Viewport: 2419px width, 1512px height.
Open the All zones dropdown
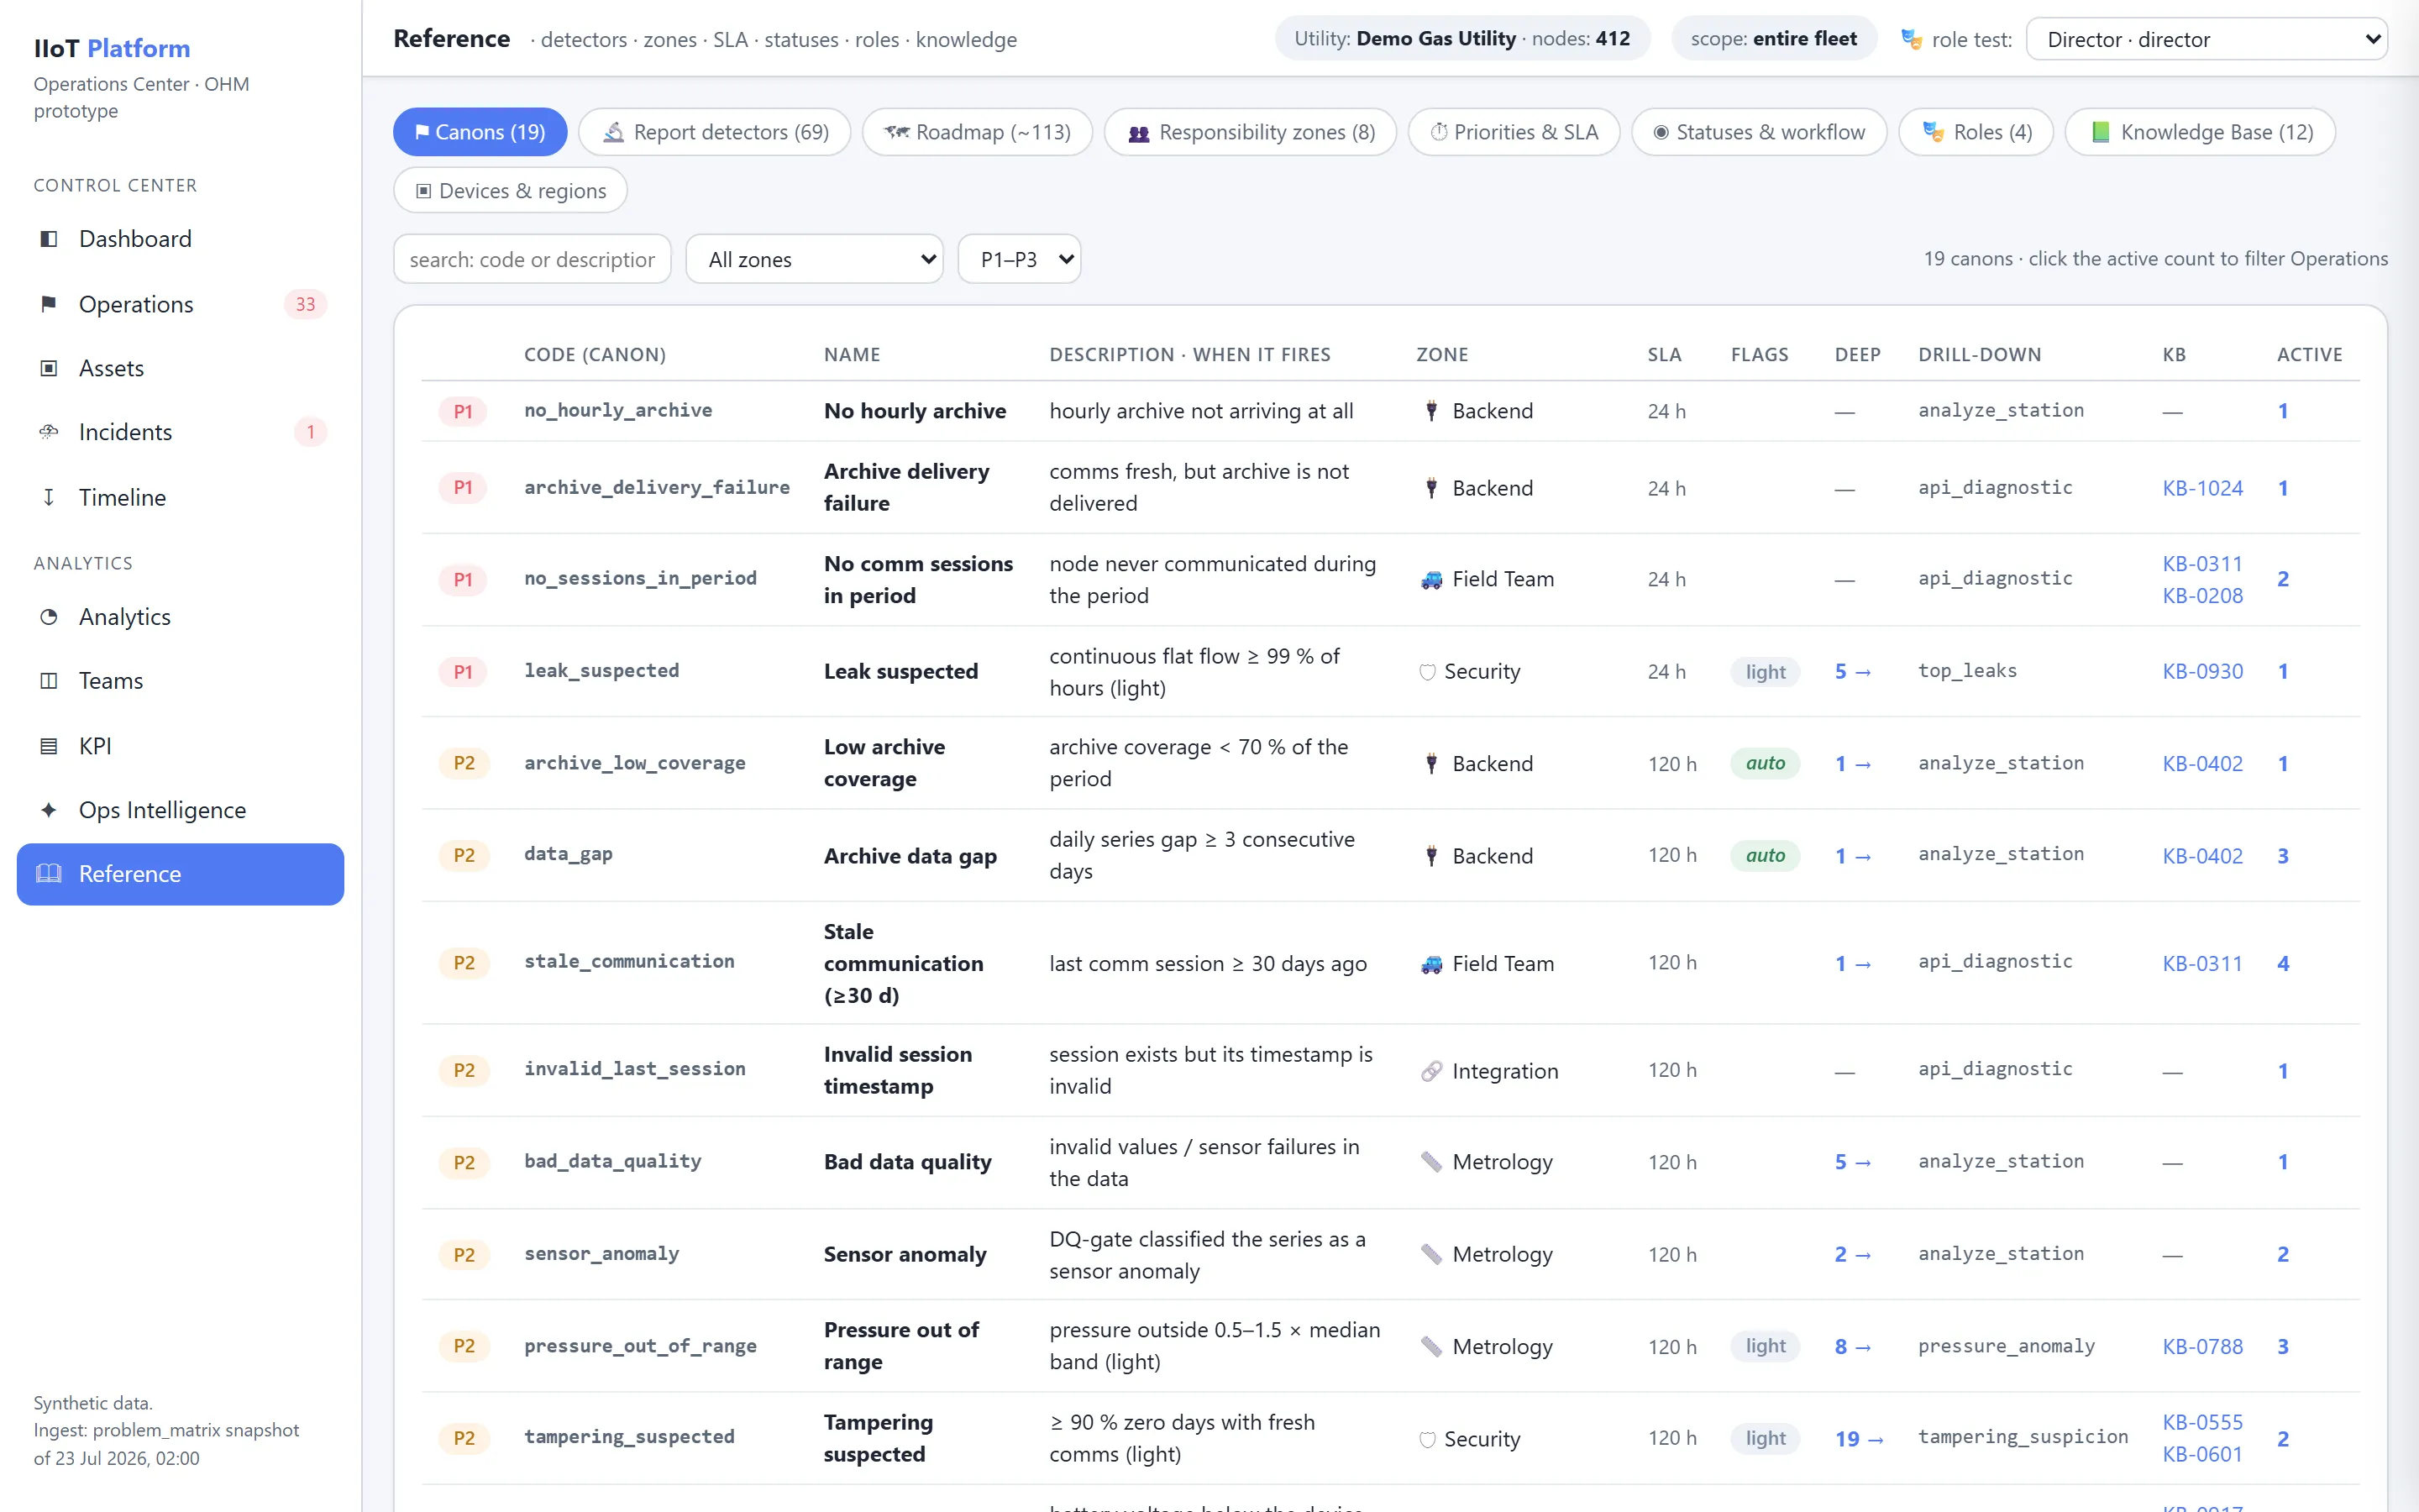(x=814, y=259)
